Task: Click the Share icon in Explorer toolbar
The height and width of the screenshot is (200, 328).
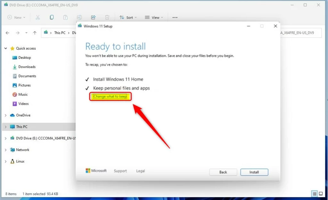Action: [93, 17]
